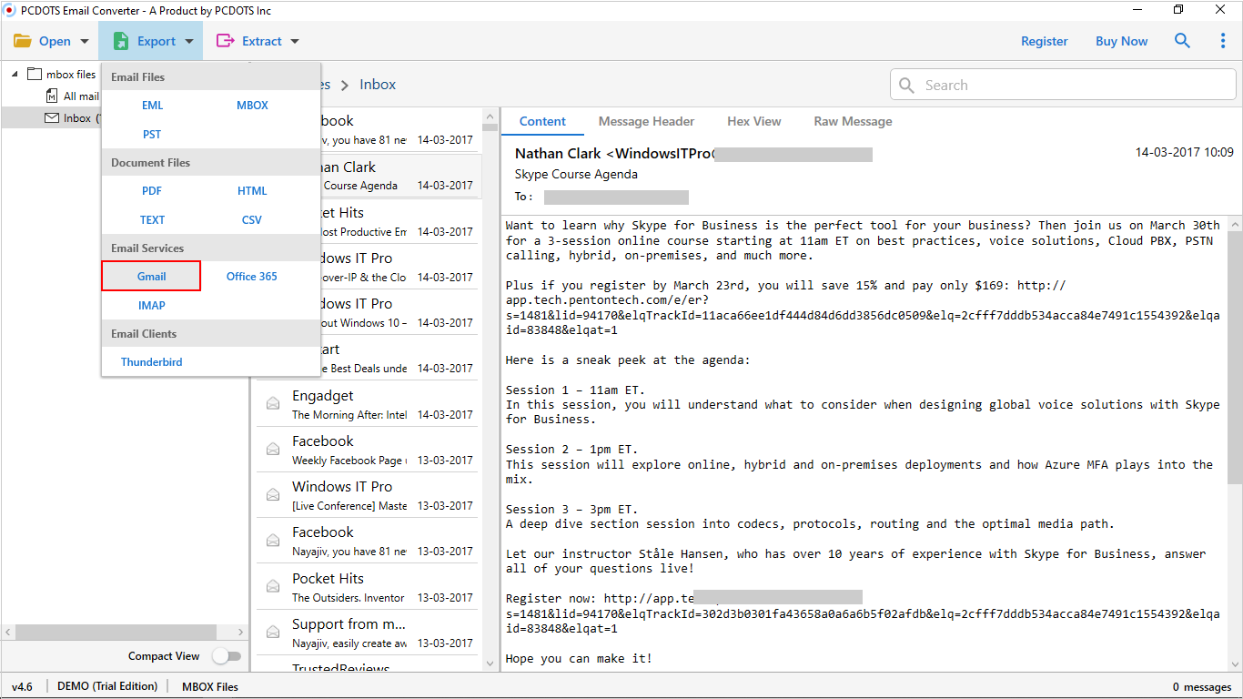
Task: Select the All mail tree item
Action: click(82, 96)
